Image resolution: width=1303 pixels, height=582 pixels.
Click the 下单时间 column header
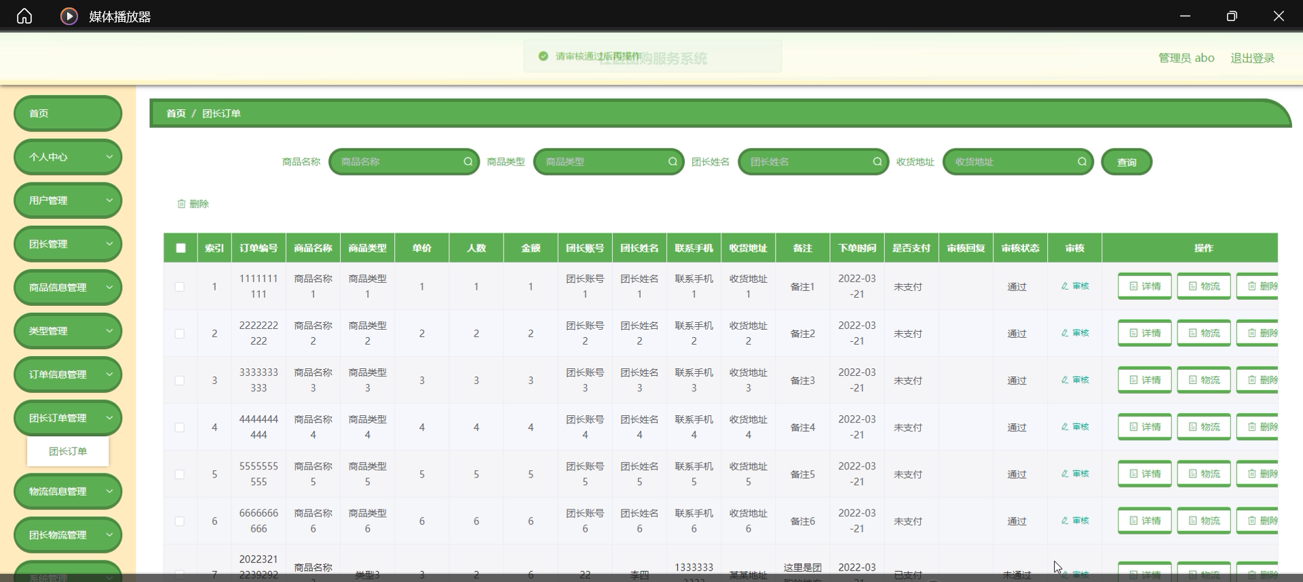coord(857,248)
